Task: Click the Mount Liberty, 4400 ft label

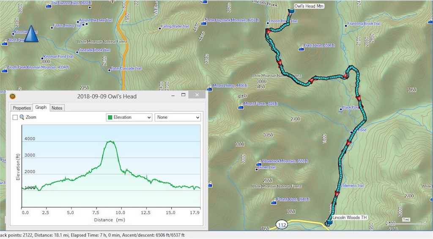Action: pos(230,85)
